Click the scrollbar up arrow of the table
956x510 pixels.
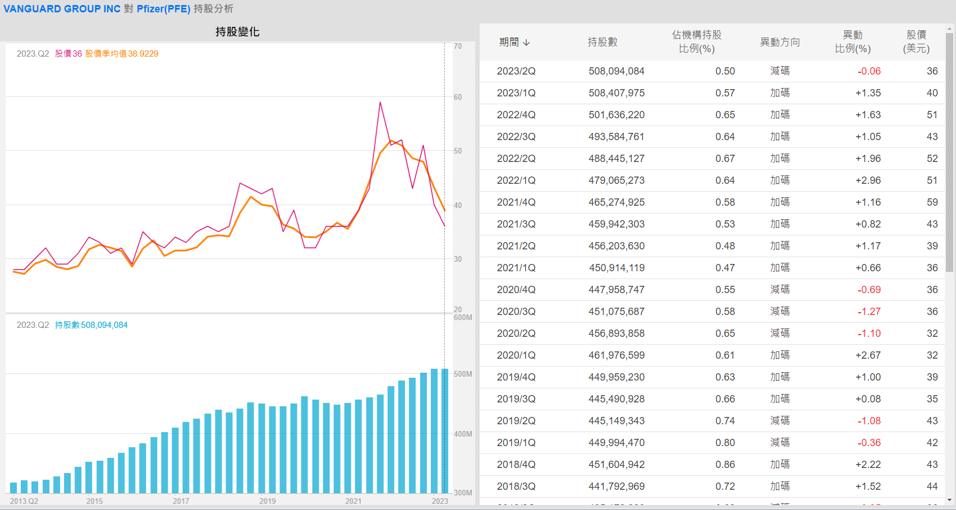click(x=949, y=28)
